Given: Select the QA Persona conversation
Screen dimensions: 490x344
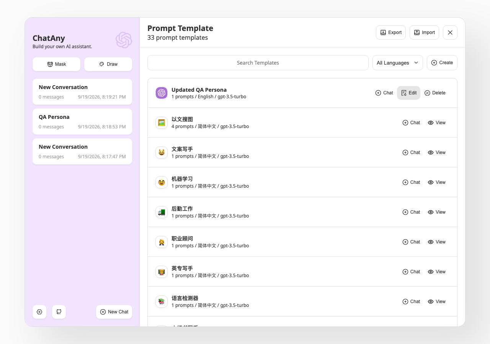Looking at the screenshot, I should (82, 122).
